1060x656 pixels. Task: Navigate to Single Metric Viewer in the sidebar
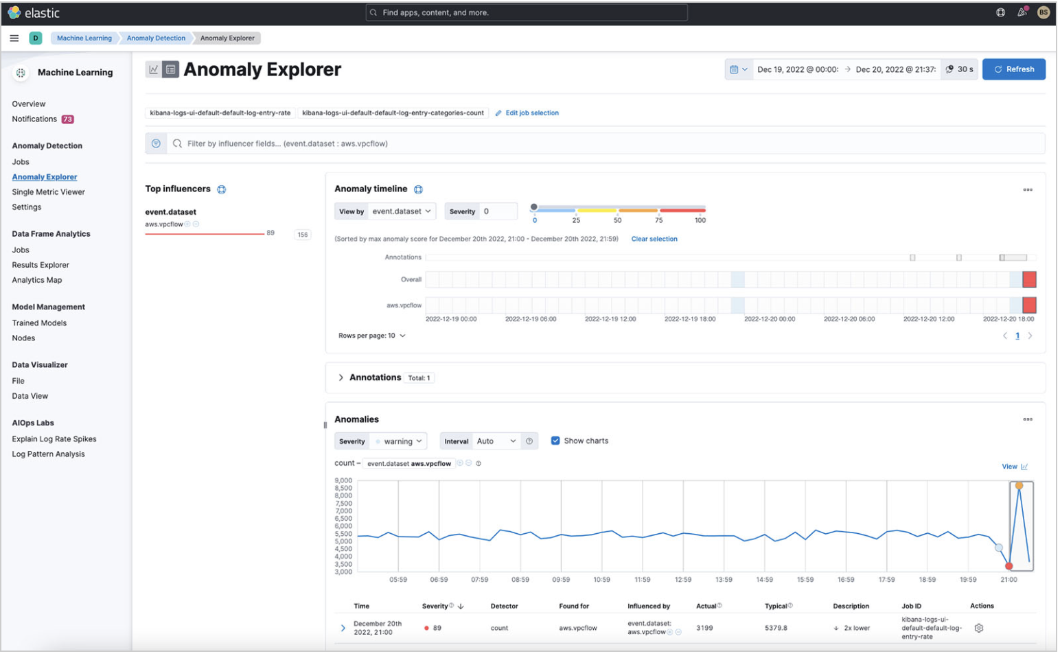[x=48, y=191]
